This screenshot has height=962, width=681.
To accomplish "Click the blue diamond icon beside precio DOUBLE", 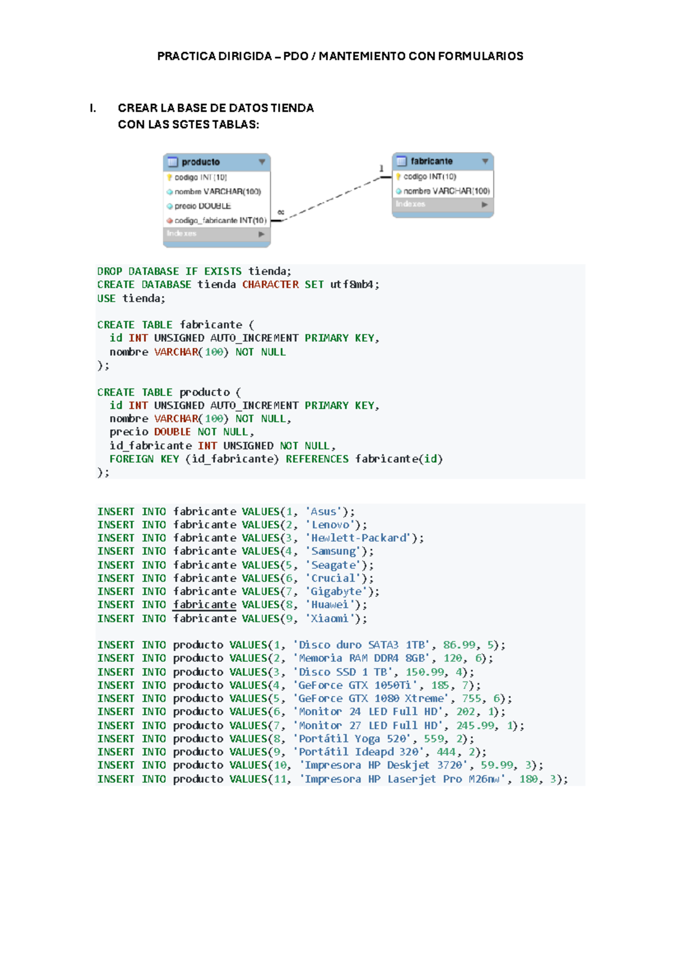I will [169, 206].
